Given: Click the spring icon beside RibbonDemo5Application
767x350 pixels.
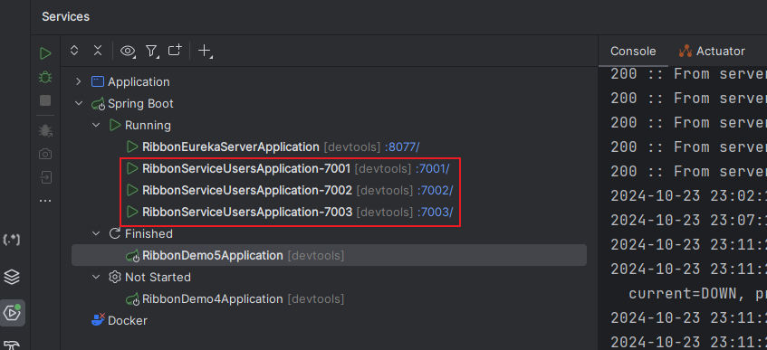Looking at the screenshot, I should [132, 256].
